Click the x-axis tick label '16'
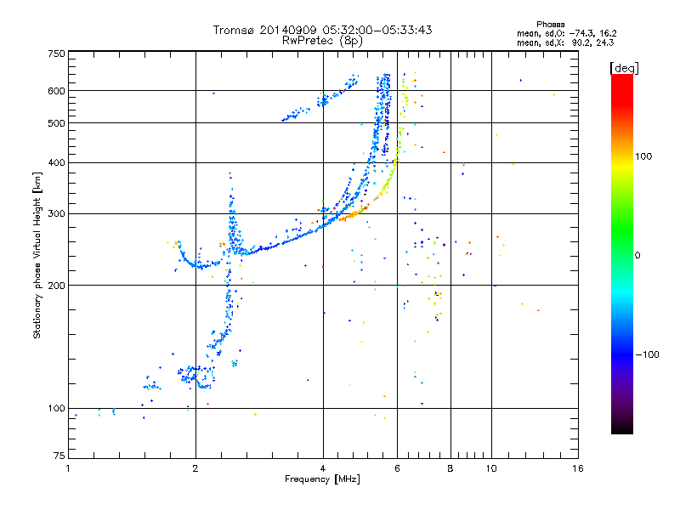Viewport: 680px width, 510px height. (x=578, y=468)
